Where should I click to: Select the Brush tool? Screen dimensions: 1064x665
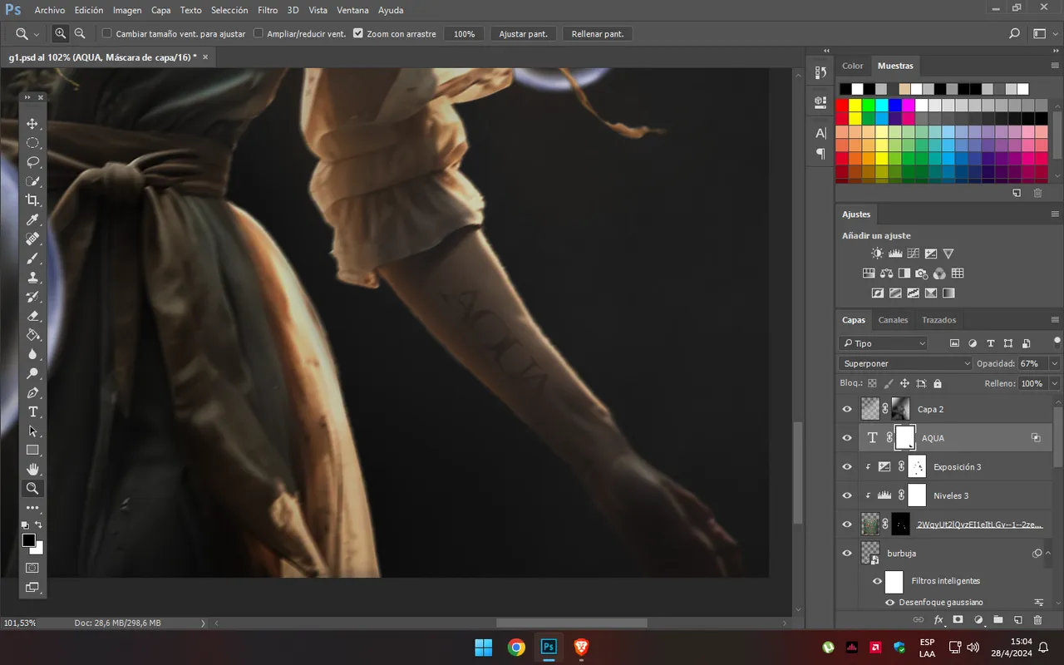(x=32, y=259)
